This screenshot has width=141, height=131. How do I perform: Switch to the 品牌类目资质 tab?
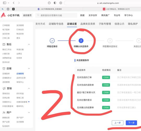click(88, 24)
